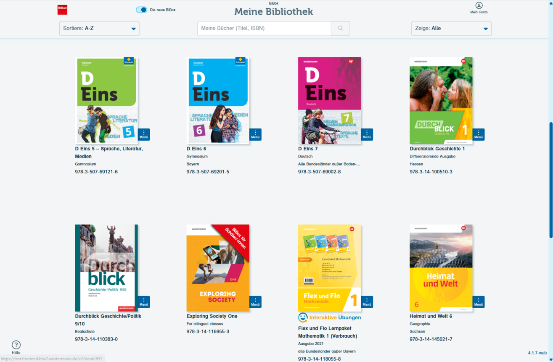Image resolution: width=553 pixels, height=362 pixels.
Task: Click ISBN 978-3-14-145021-7
Action: click(431, 339)
